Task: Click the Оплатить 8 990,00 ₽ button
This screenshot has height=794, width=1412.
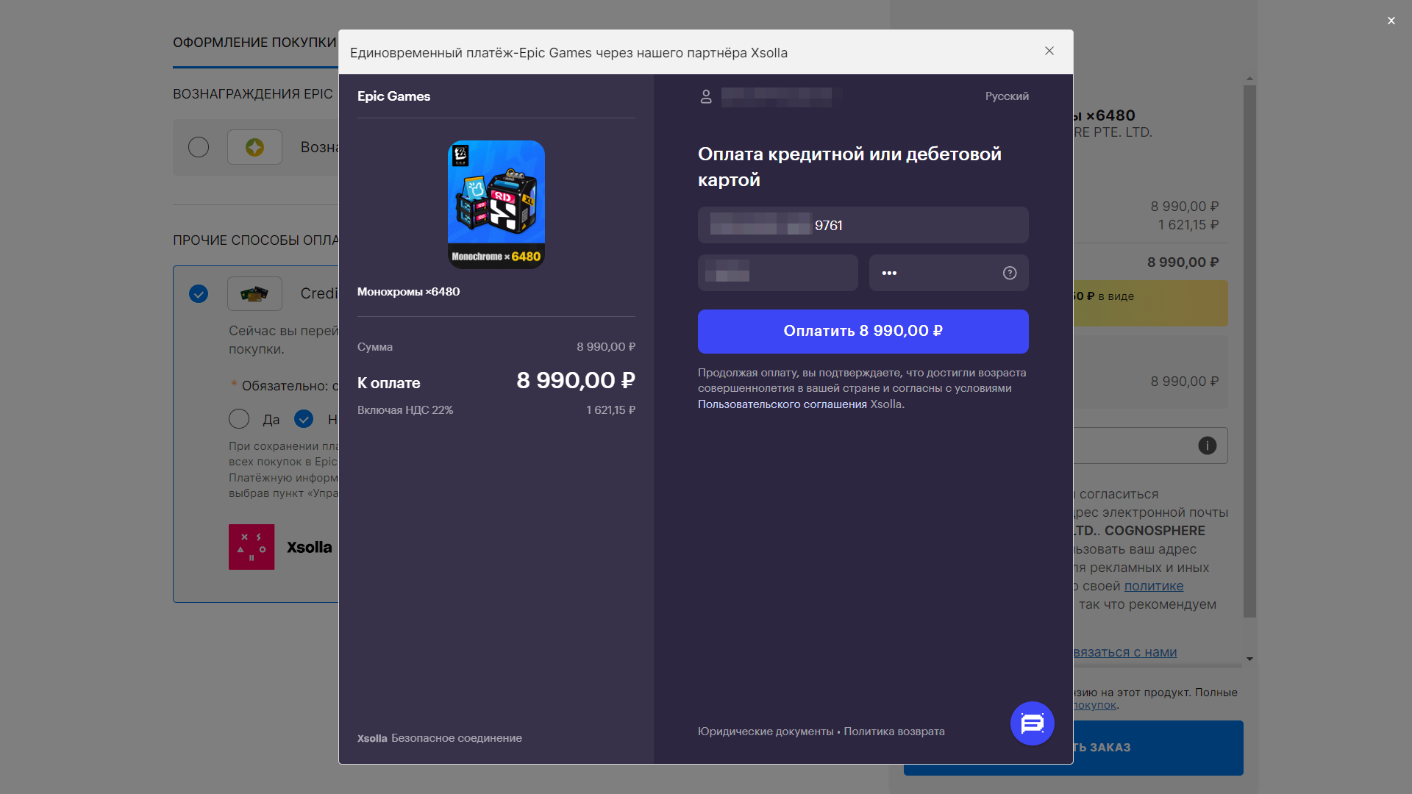Action: tap(863, 331)
